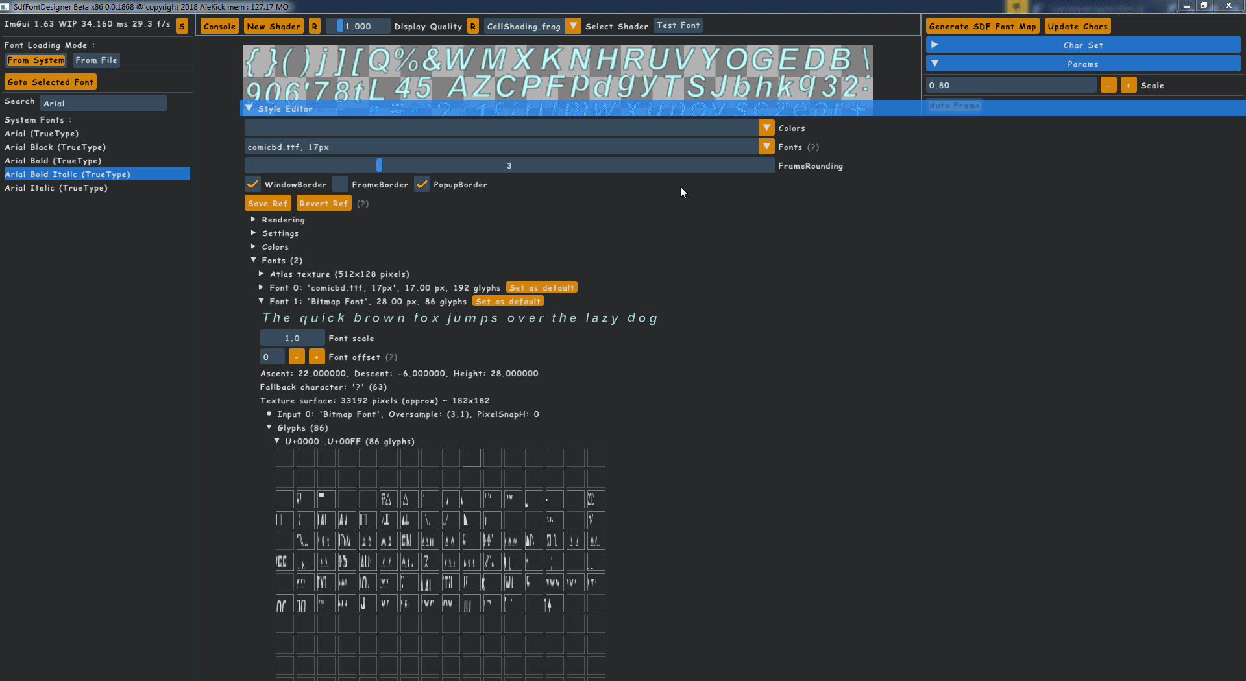The height and width of the screenshot is (681, 1246).
Task: Click the Auto Frame button
Action: tap(954, 106)
